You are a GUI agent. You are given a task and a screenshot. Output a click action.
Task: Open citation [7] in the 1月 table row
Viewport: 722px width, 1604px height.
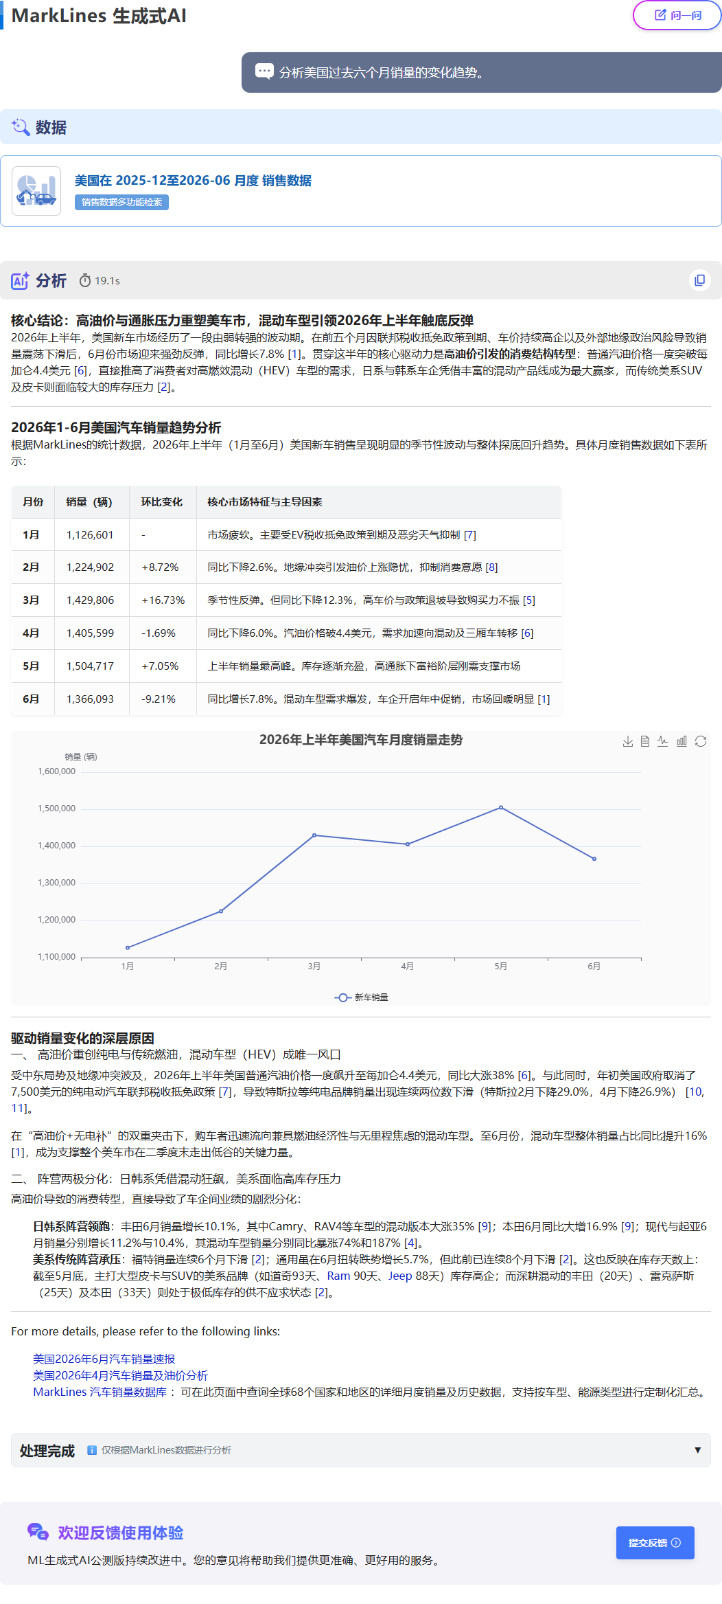[x=470, y=535]
